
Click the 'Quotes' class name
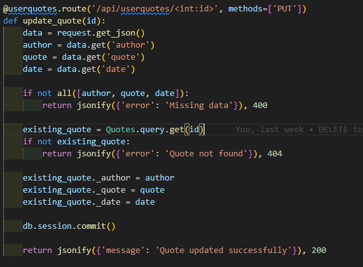click(120, 130)
